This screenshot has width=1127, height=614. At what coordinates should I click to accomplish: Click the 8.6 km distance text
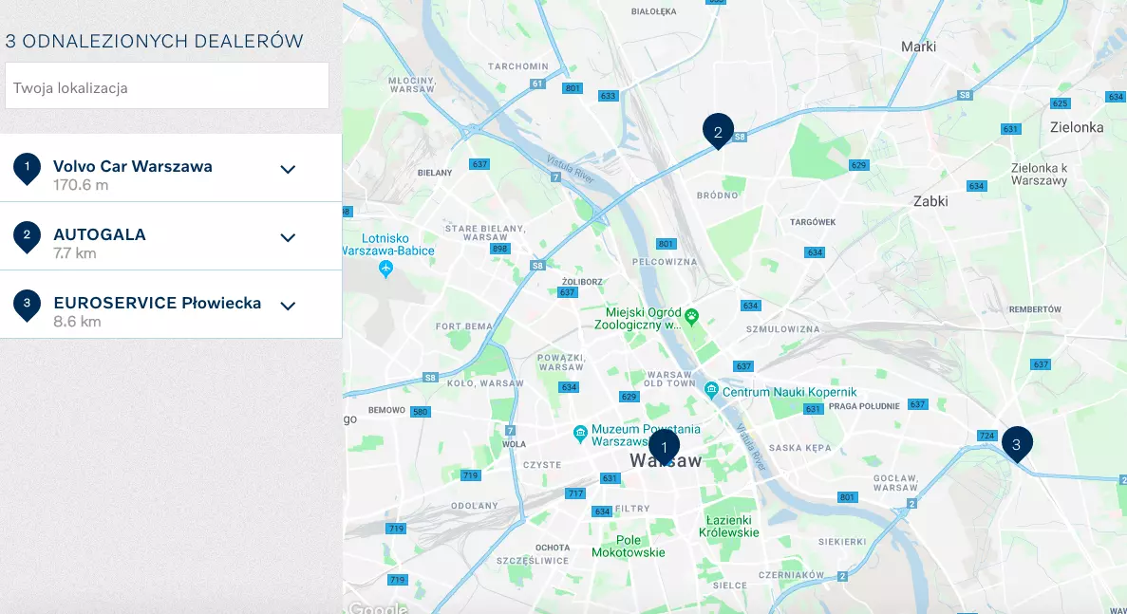pos(77,321)
